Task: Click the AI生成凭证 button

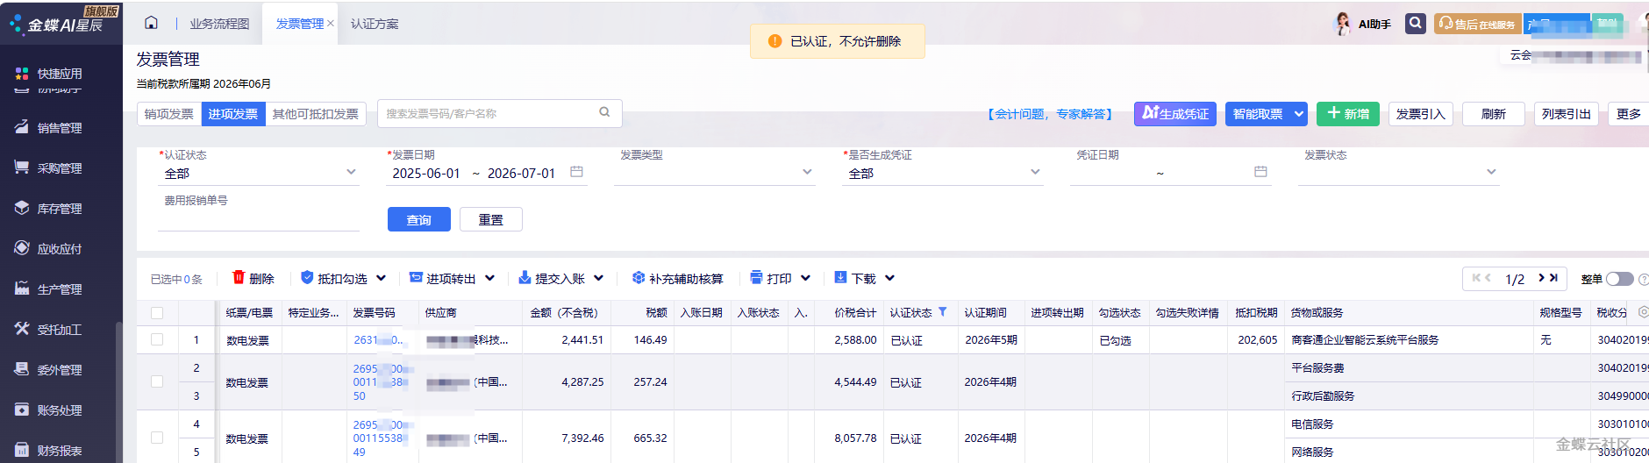Action: (x=1175, y=114)
